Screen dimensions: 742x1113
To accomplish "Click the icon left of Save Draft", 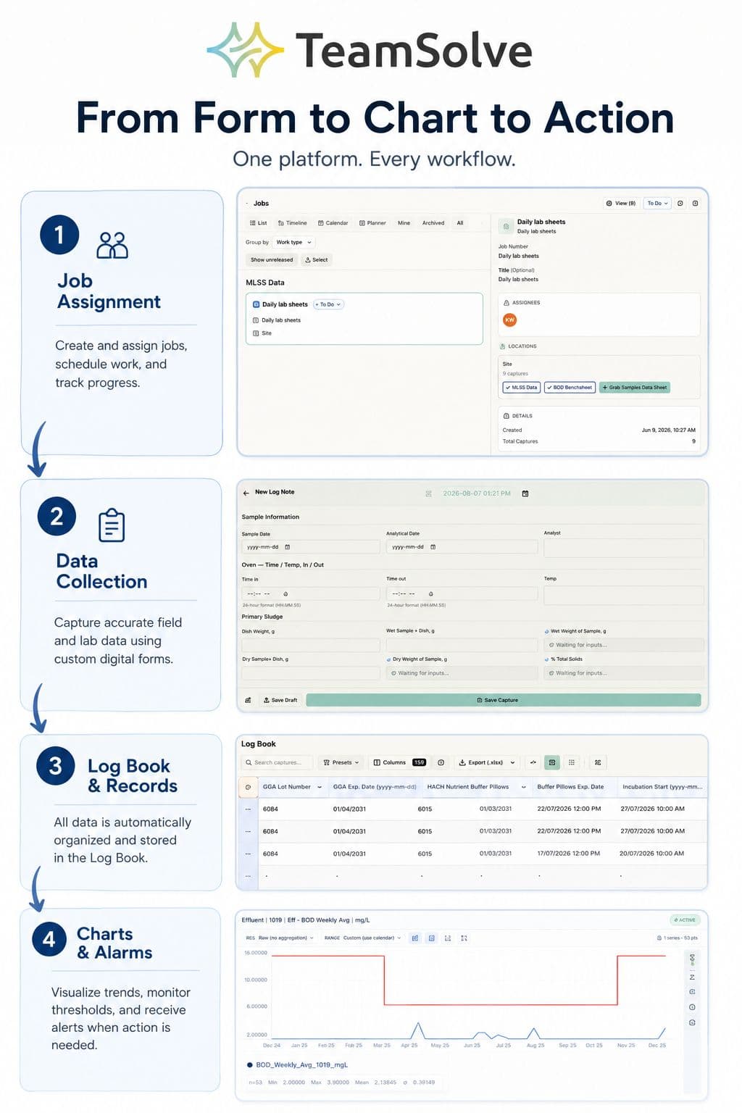I will click(248, 700).
